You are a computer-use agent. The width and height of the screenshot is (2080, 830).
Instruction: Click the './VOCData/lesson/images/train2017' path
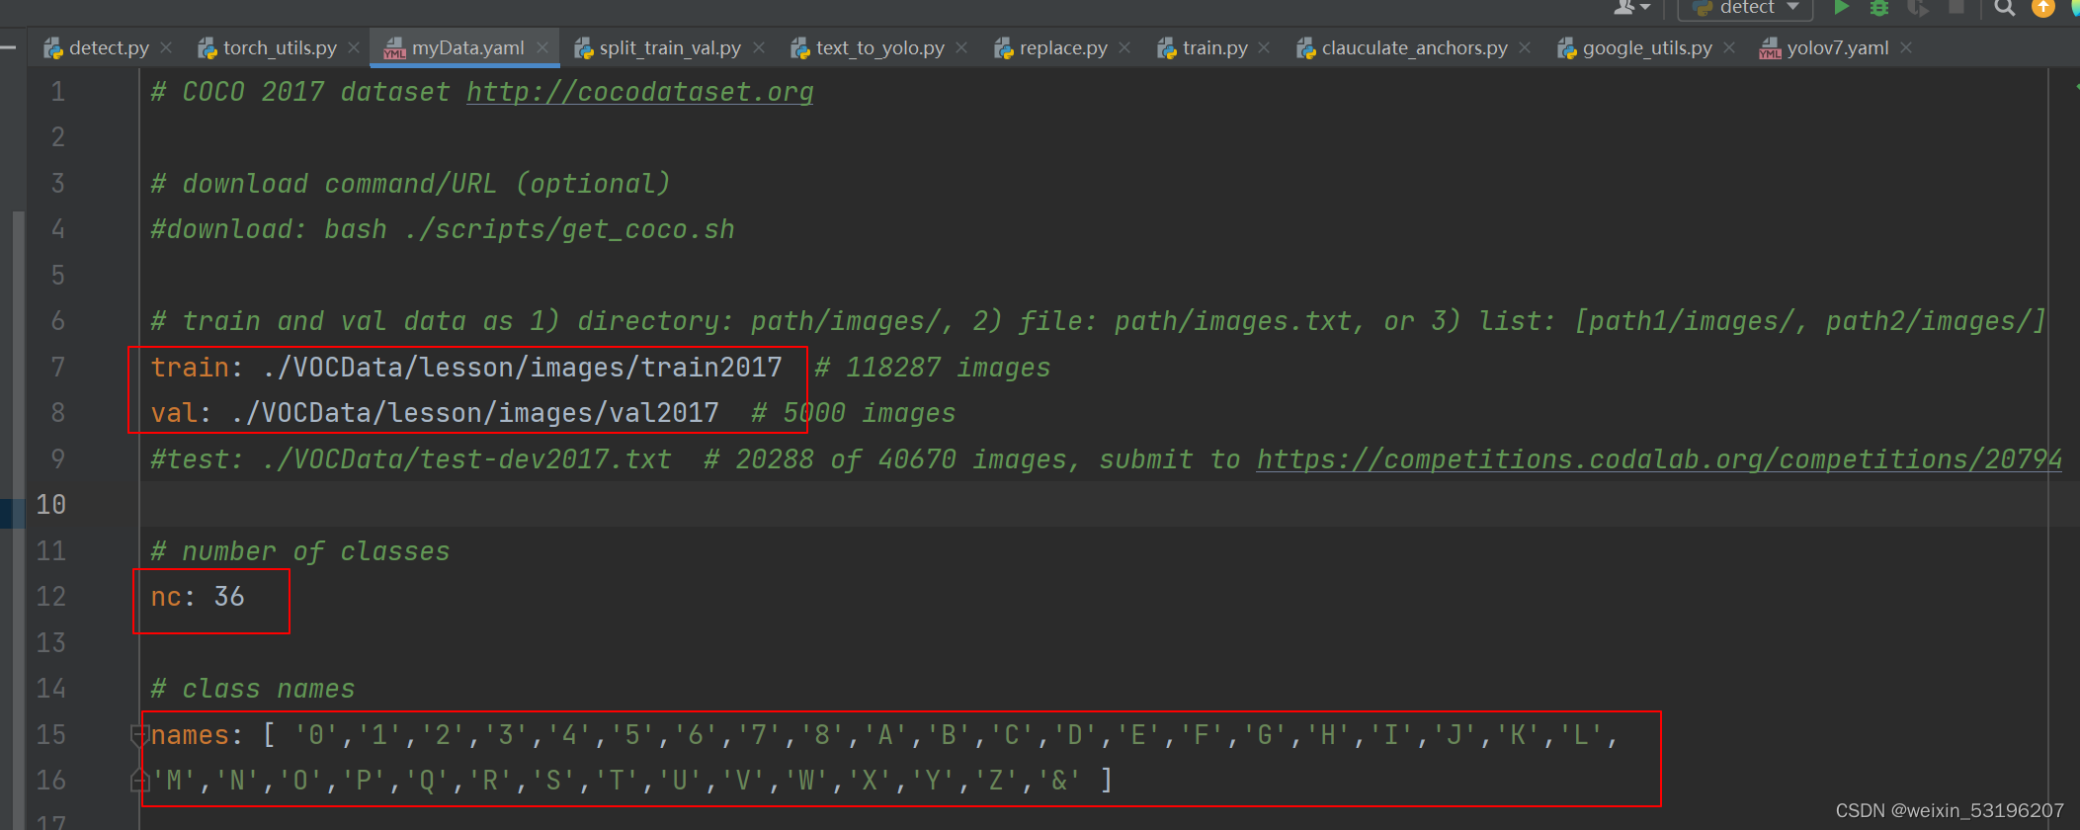tap(523, 368)
